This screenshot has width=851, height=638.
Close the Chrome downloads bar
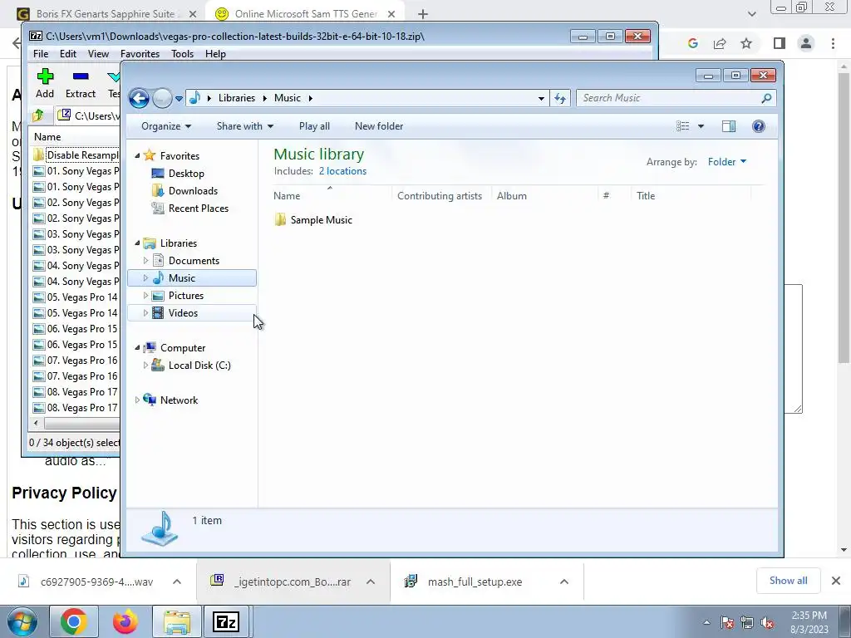point(836,581)
